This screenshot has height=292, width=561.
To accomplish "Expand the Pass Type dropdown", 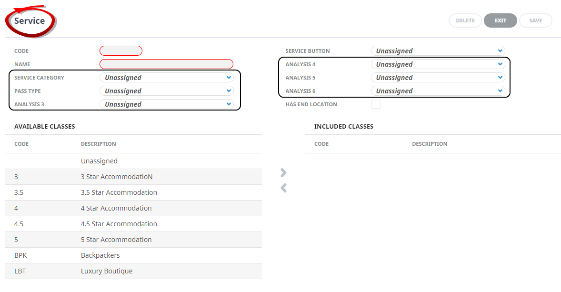I will 166,91.
